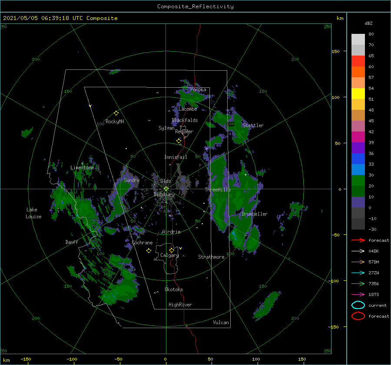Image resolution: width=391 pixels, height=365 pixels.
Task: Click the 'Banff' map label
Action: [x=72, y=242]
